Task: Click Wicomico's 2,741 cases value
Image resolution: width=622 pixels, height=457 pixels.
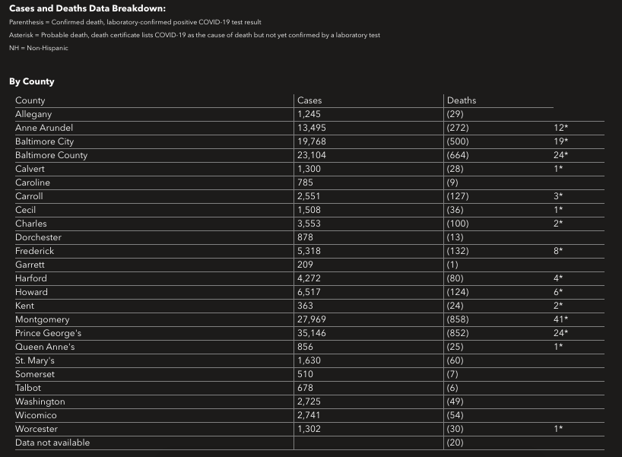Action: click(x=310, y=415)
